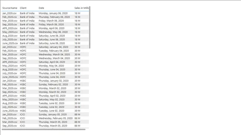The height and width of the screenshot is (135, 241).
Task: Select Jan_2020.csv in the HDFC row
Action: coord(9,47)
